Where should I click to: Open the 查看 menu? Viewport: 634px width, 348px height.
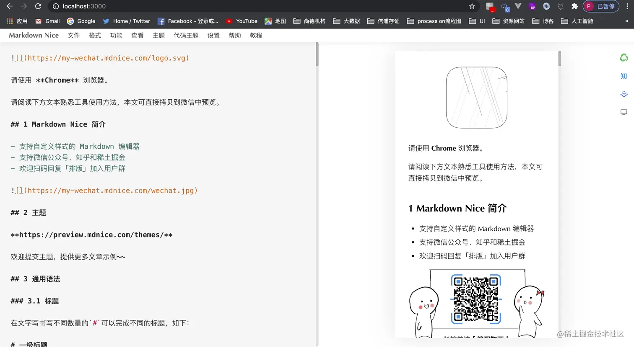pyautogui.click(x=137, y=36)
